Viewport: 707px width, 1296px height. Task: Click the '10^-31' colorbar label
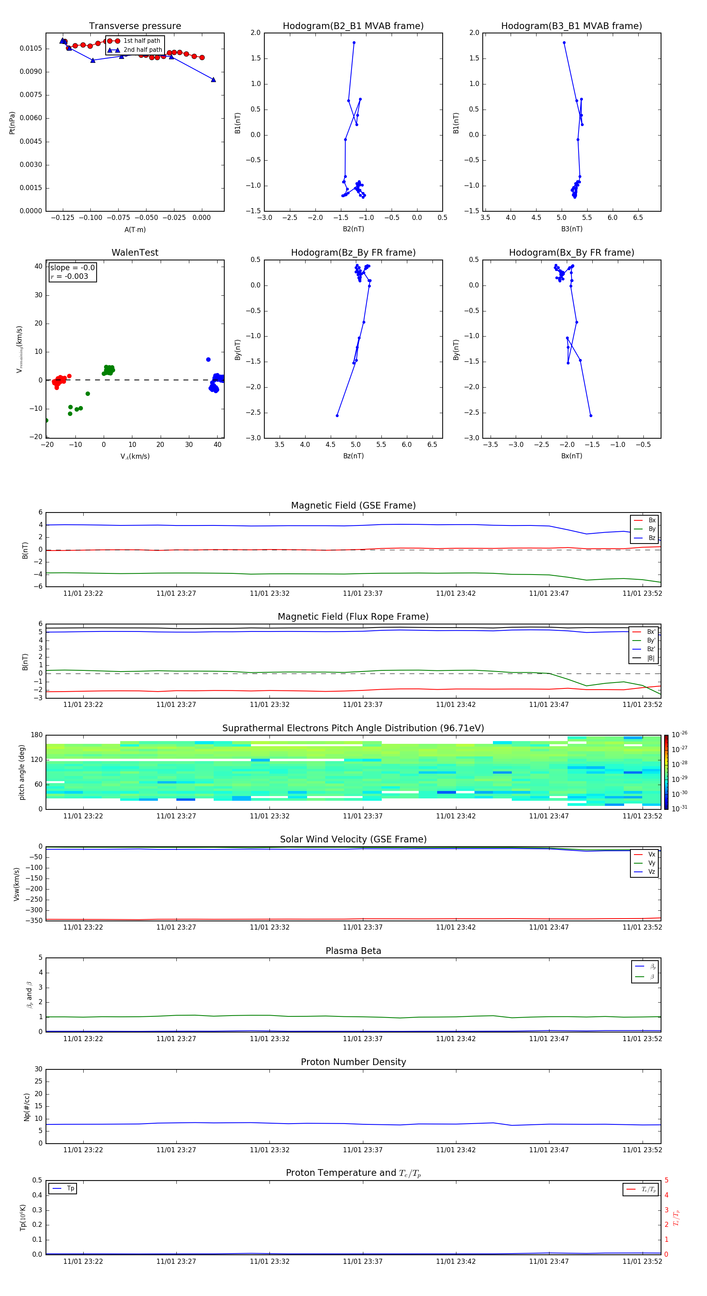pos(680,809)
